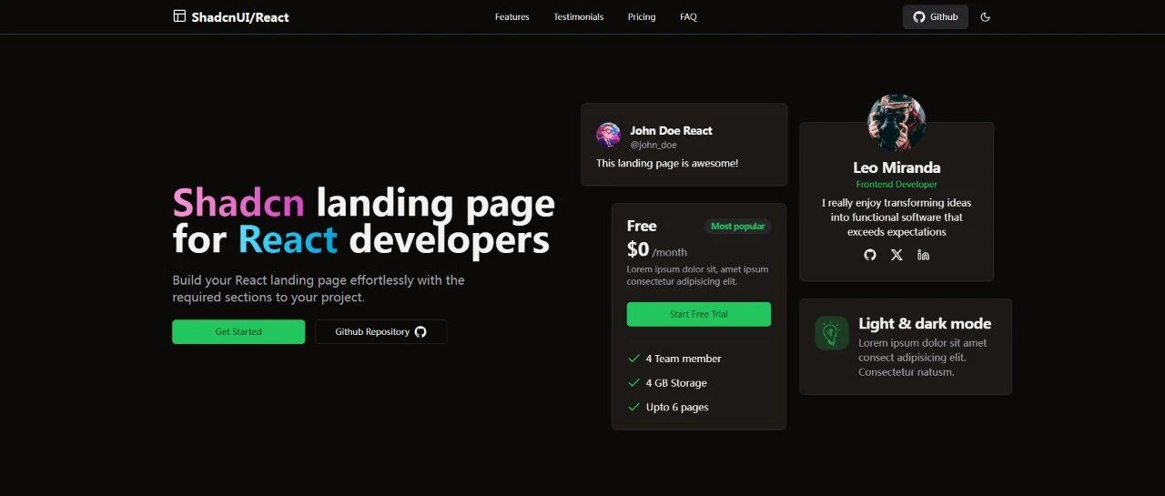
Task: Click the Most popular badge
Action: point(737,226)
